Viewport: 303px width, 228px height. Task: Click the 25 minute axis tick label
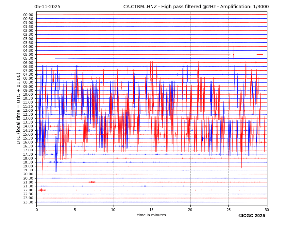(x=228, y=210)
